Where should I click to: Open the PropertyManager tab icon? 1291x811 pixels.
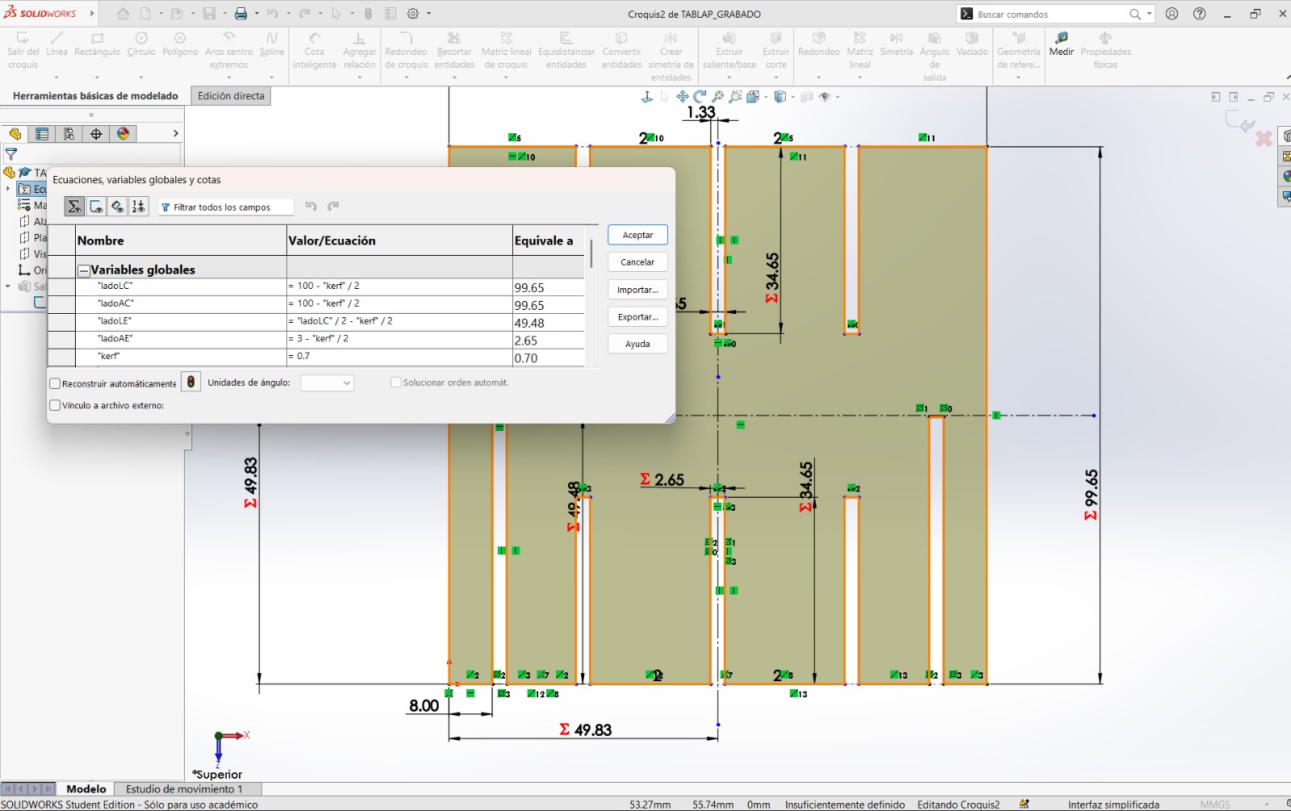(42, 134)
